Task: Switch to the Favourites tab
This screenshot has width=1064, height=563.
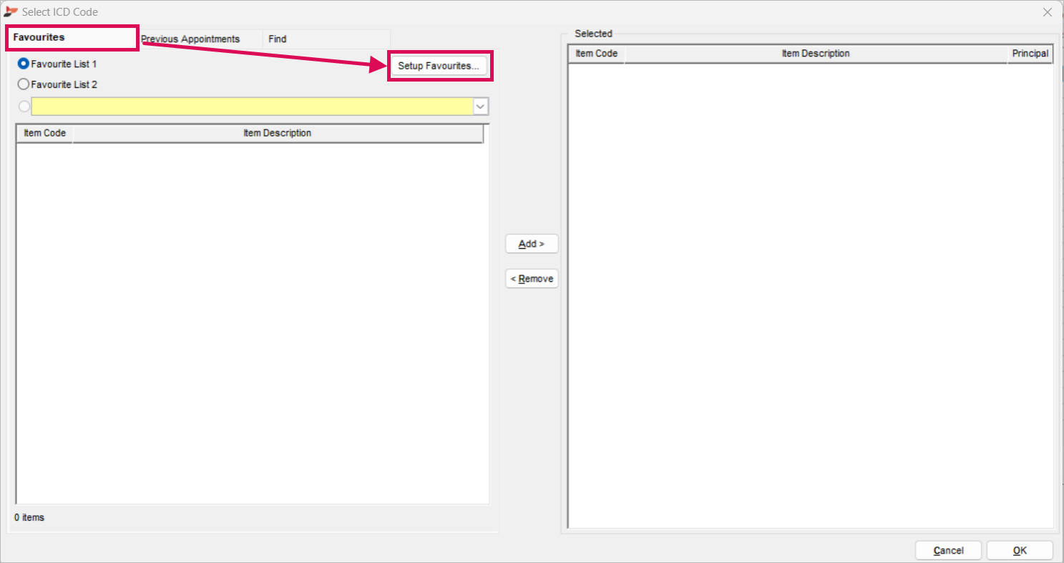Action: click(72, 37)
